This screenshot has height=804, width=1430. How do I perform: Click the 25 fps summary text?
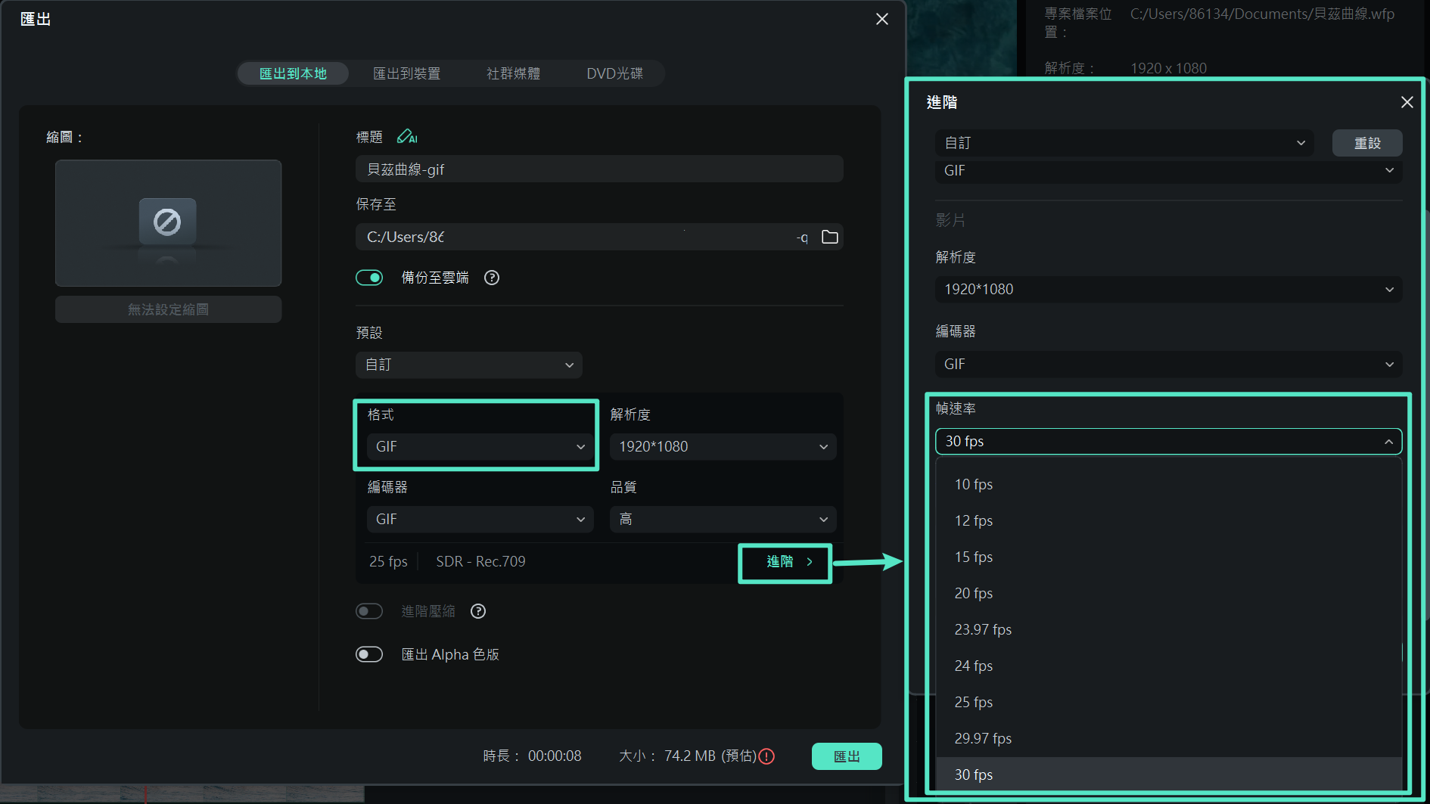pos(388,561)
